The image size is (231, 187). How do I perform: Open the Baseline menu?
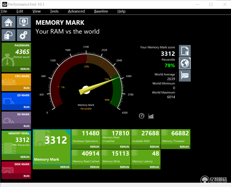[101, 11]
